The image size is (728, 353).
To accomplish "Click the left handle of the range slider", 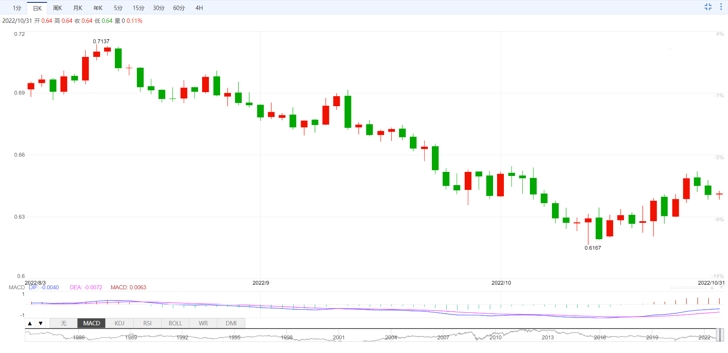I will click(718, 335).
